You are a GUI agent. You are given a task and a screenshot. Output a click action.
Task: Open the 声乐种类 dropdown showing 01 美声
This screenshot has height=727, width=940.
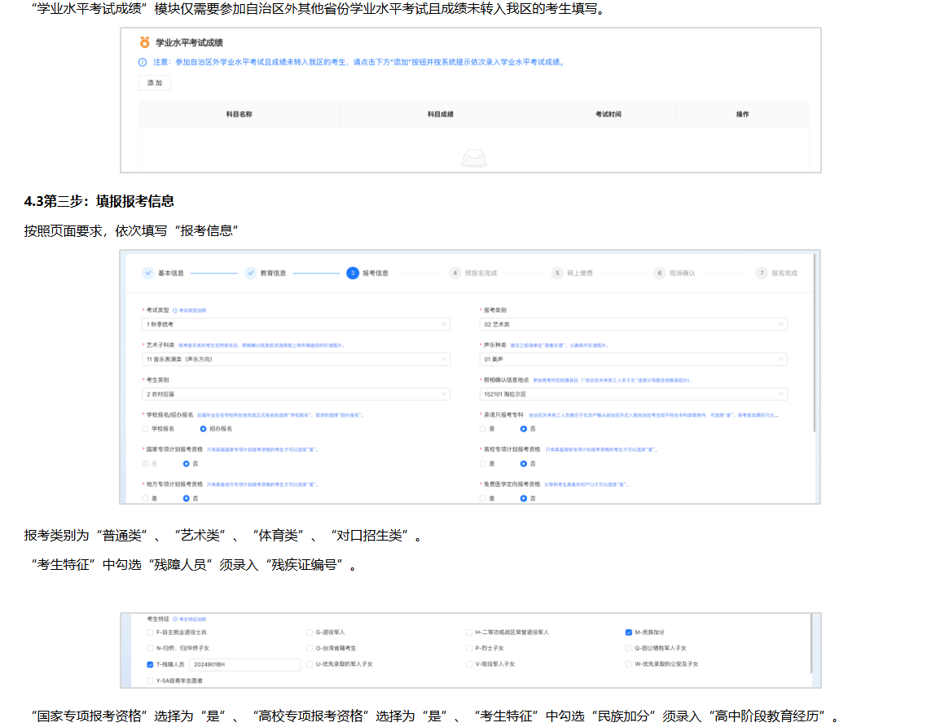click(x=634, y=359)
